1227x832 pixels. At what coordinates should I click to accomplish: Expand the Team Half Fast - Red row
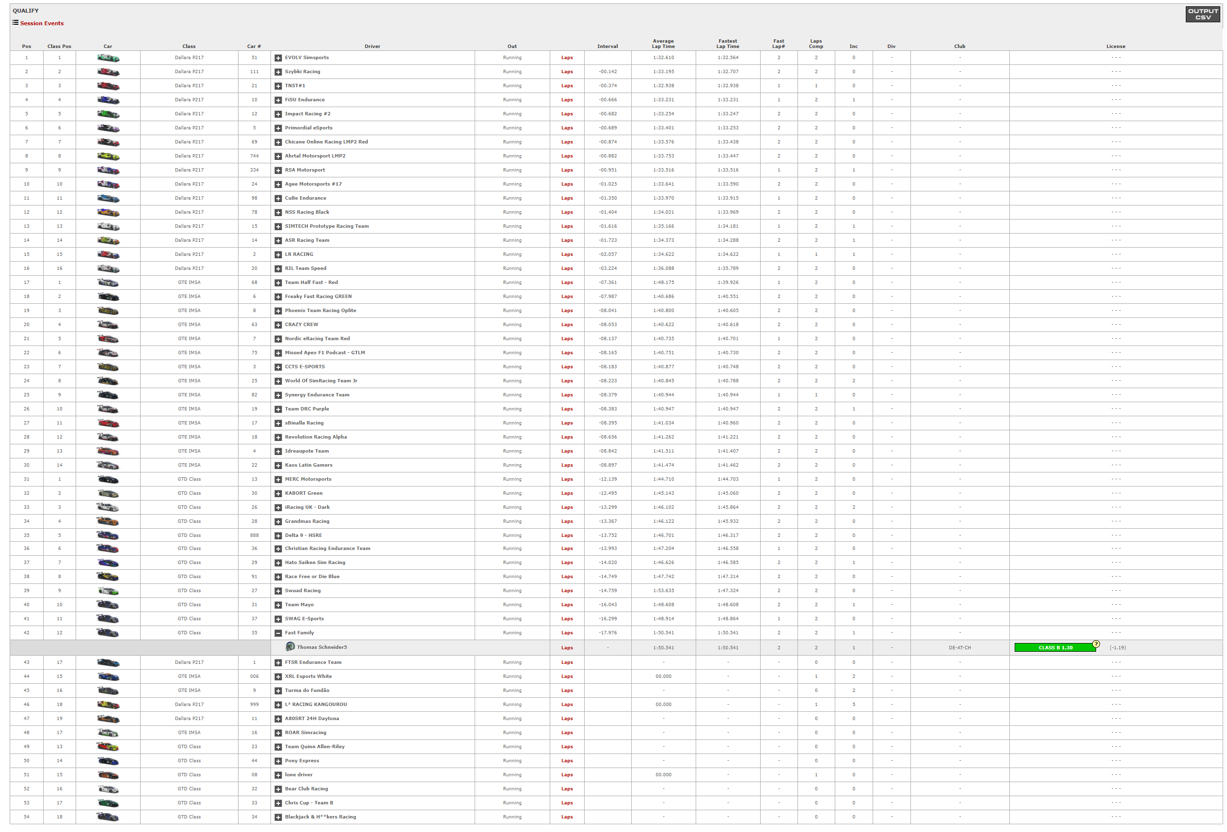278,283
